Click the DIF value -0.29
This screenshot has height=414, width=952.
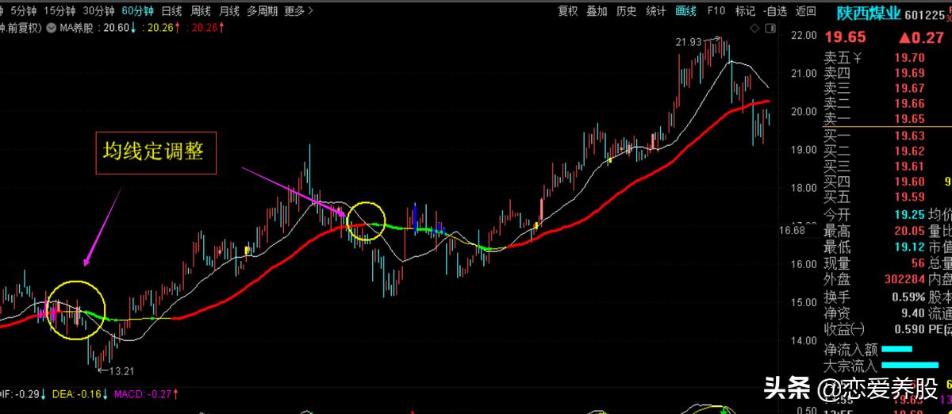(x=29, y=393)
